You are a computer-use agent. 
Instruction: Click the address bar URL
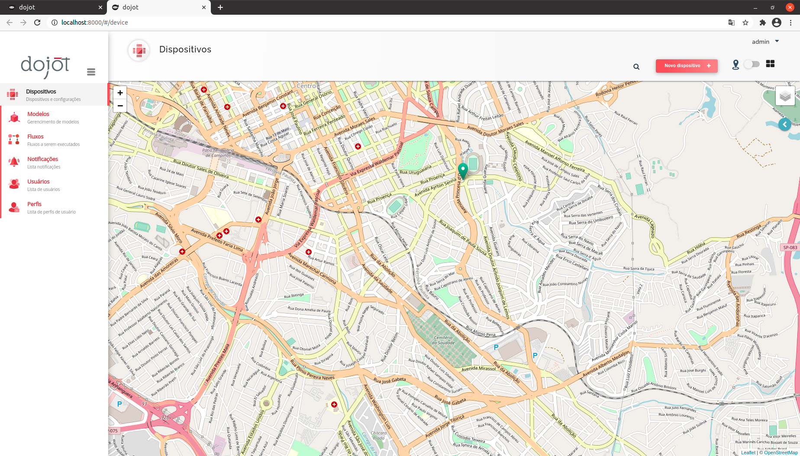click(94, 23)
